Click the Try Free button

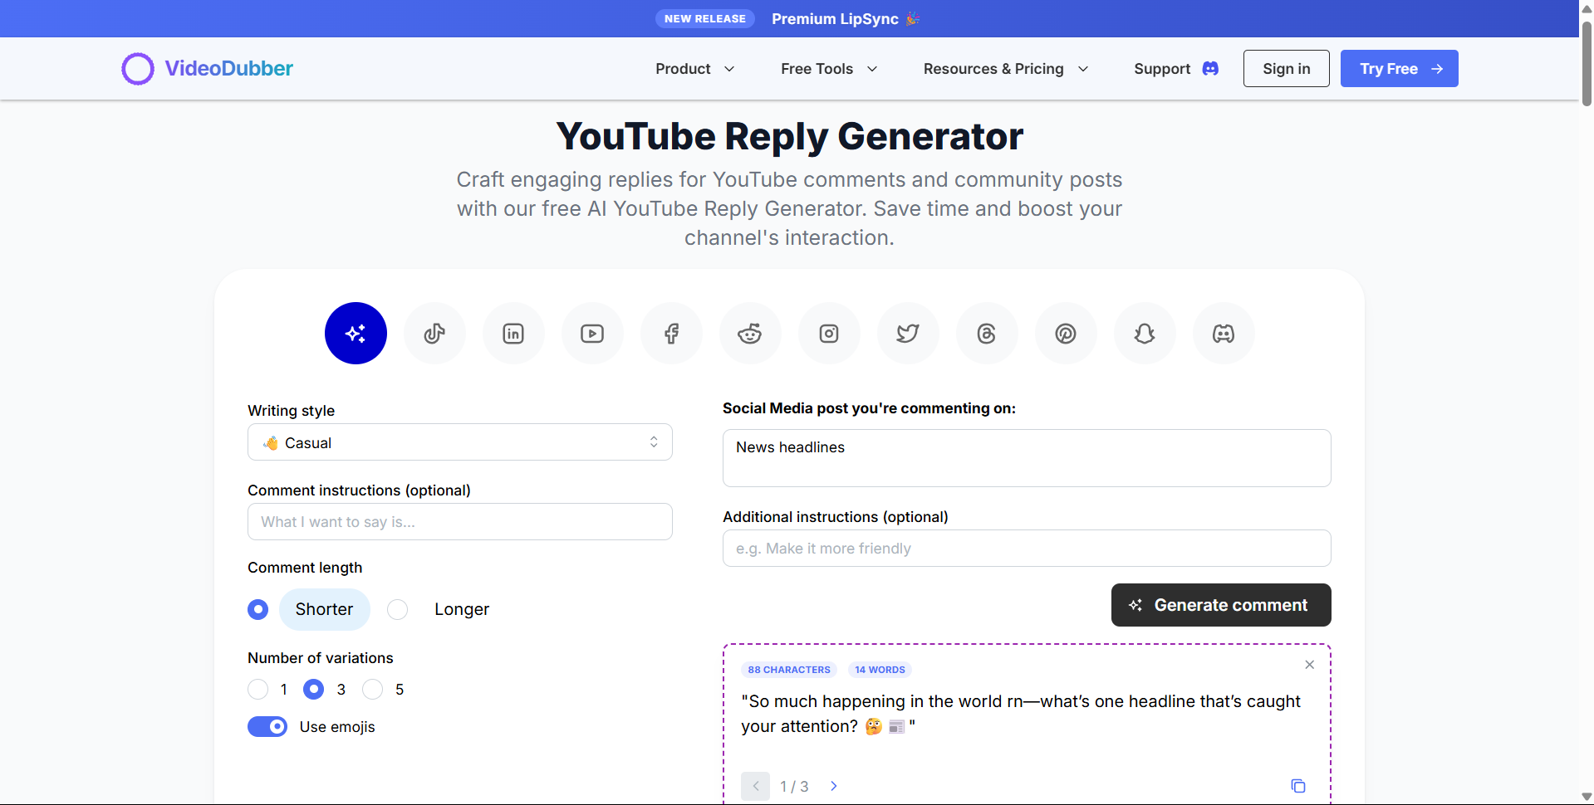(1400, 69)
